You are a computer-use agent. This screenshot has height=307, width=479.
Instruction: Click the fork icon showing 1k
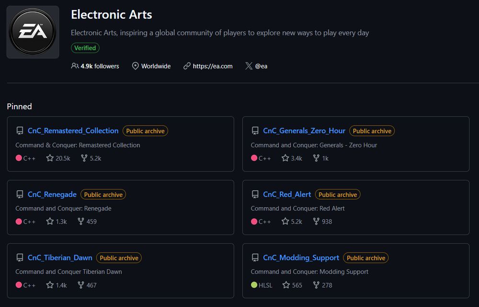coord(316,158)
